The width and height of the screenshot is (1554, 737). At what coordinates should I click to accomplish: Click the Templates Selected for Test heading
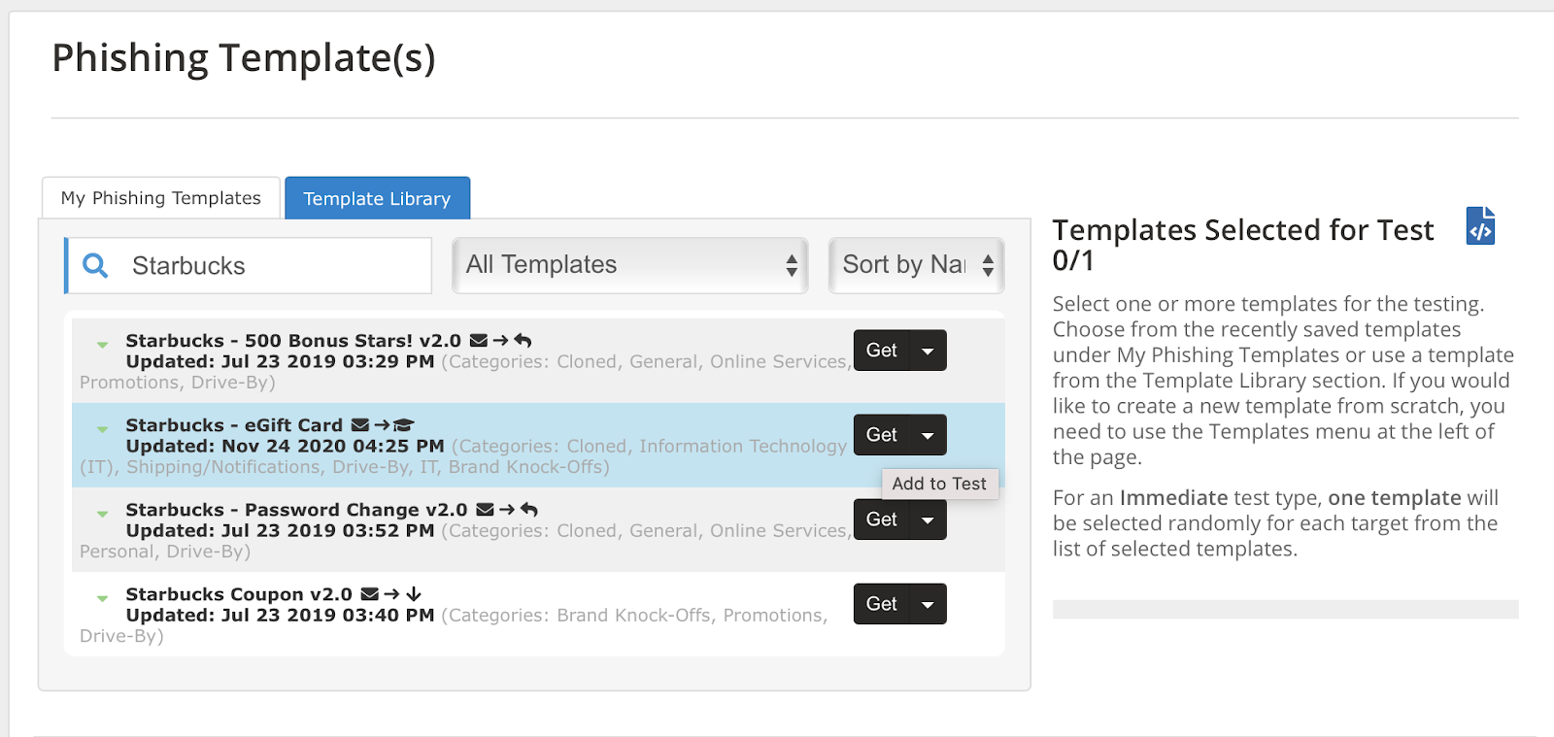pyautogui.click(x=1243, y=245)
